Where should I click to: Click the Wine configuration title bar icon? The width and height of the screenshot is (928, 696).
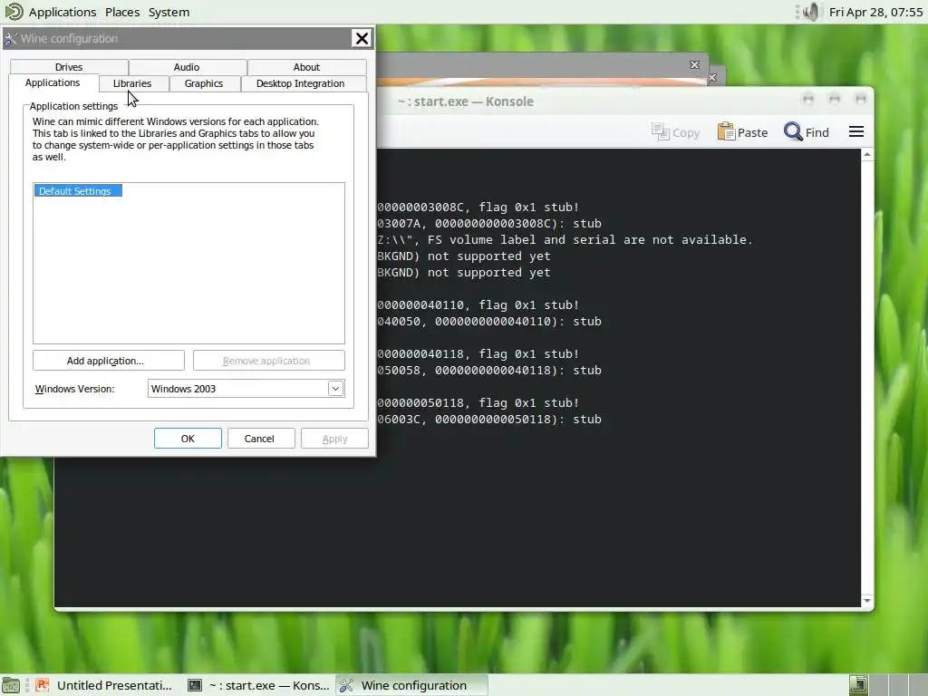coord(10,39)
